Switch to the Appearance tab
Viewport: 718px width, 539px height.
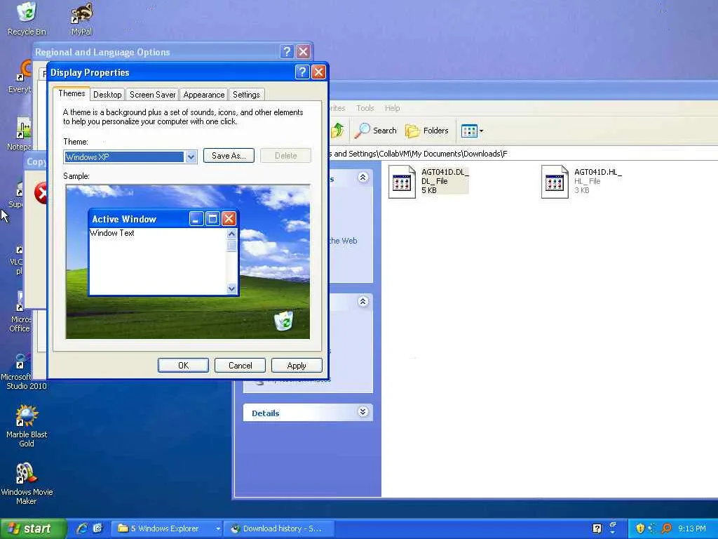[204, 95]
